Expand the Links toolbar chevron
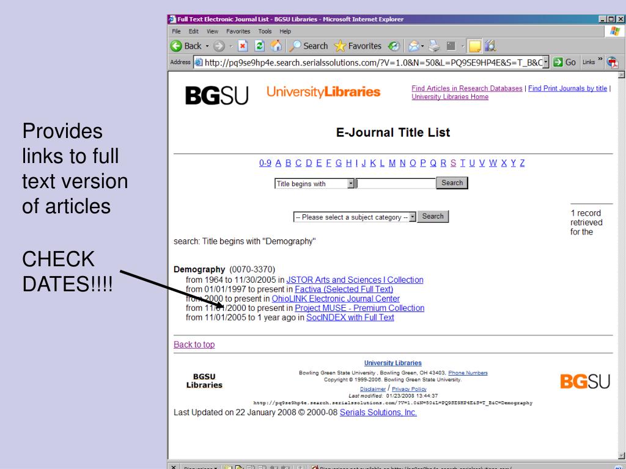Screen dimensions: 626x469 [x=600, y=59]
